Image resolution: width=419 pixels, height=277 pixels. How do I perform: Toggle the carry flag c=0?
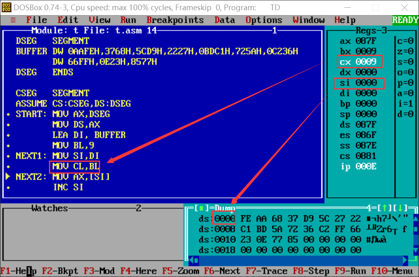tap(406, 41)
